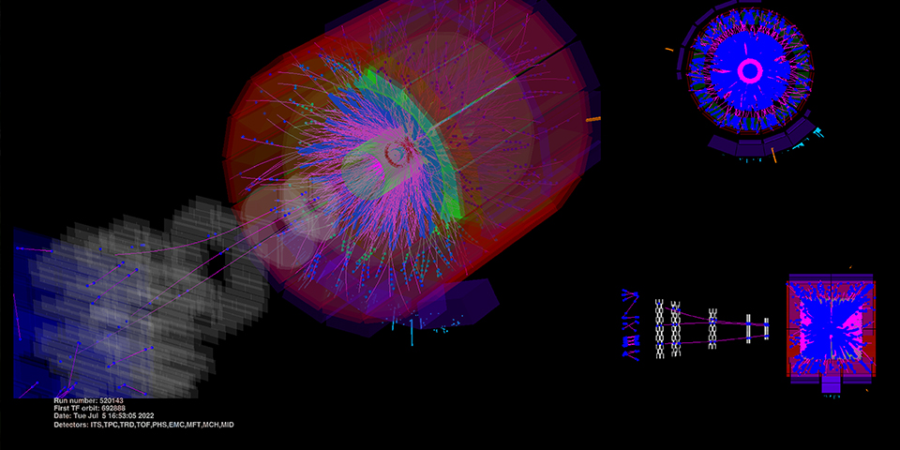The image size is (900, 450).
Task: Select the magenta ring in the circular view
Action: click(750, 70)
